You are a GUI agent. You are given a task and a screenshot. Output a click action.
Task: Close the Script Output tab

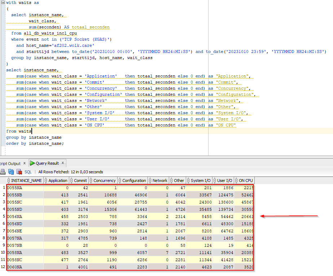click(25, 163)
